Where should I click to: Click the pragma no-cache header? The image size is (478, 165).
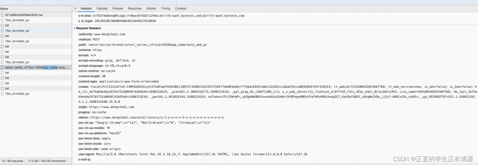coord(92,112)
